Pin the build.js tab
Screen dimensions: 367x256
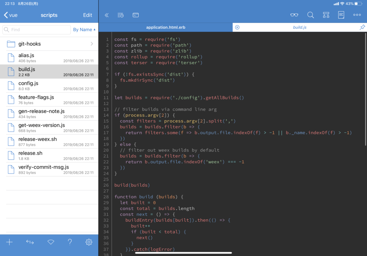[x=362, y=27]
